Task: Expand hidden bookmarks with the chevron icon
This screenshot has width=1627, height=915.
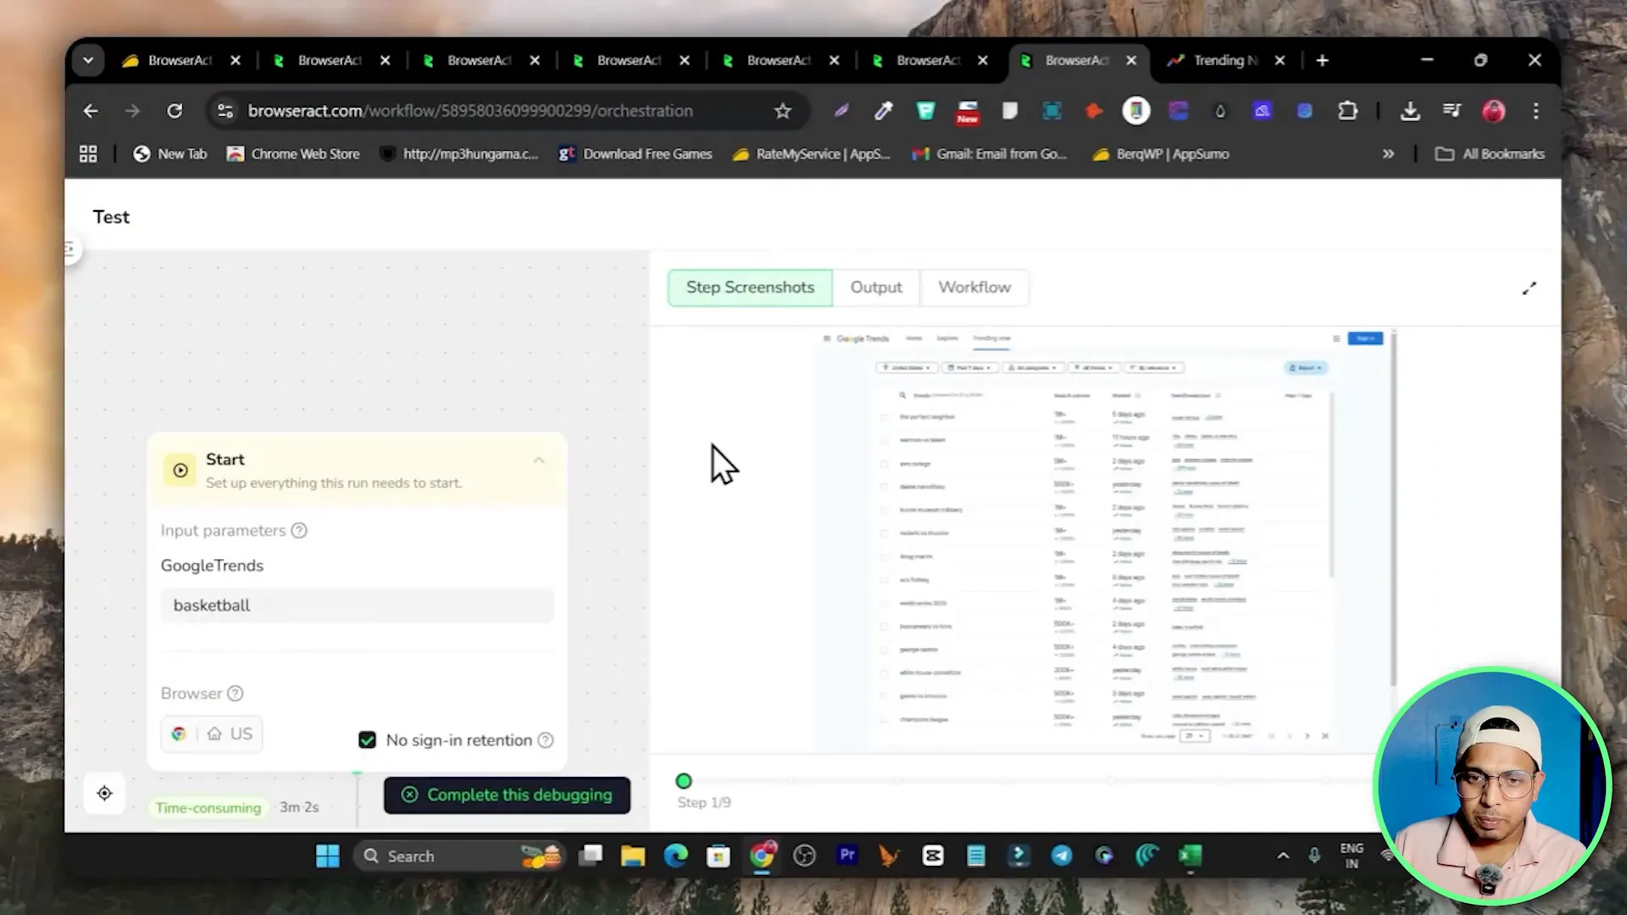Action: pyautogui.click(x=1388, y=153)
